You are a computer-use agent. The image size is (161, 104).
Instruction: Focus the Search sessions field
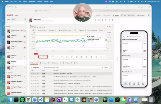click(x=16, y=23)
